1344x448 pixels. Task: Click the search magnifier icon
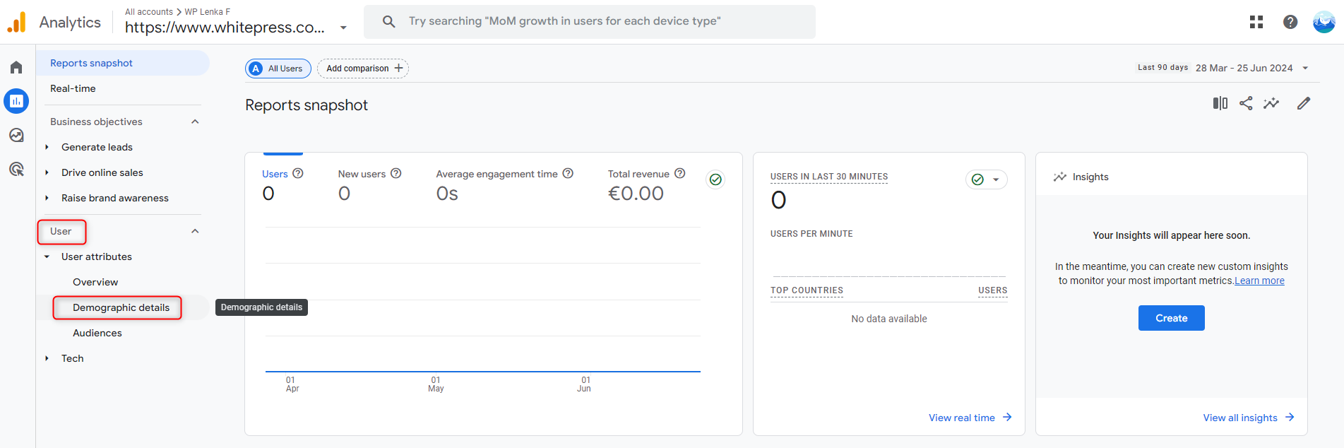point(389,21)
